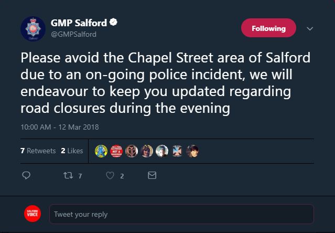The width and height of the screenshot is (335, 233).
Task: View the 2 Likes list
Action: pyautogui.click(x=72, y=151)
